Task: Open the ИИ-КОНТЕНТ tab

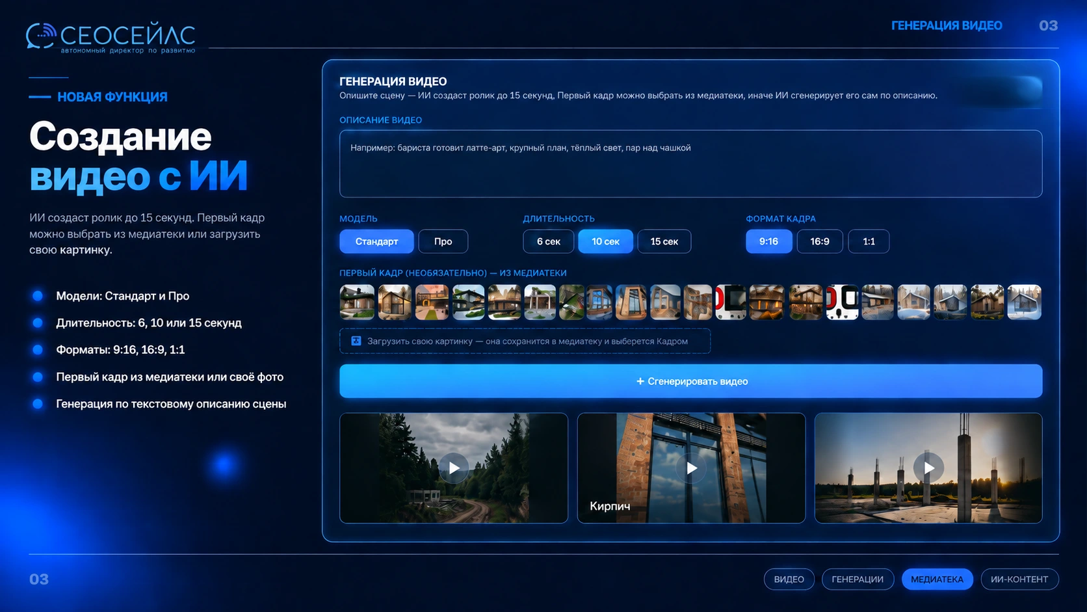Action: [x=1019, y=579]
